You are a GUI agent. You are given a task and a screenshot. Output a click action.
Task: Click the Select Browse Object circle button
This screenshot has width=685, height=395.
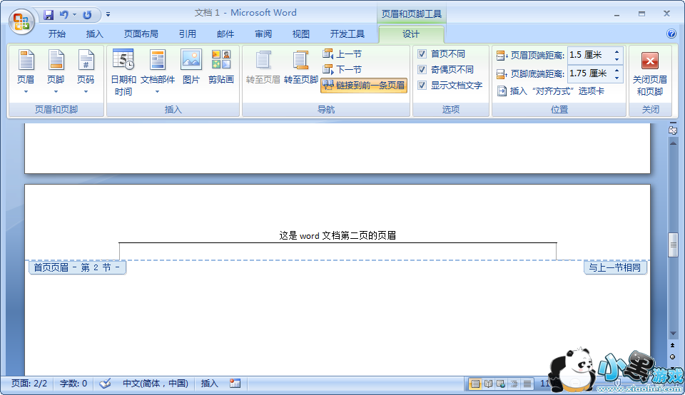tap(673, 357)
